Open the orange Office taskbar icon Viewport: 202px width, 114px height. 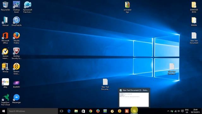tap(127, 111)
